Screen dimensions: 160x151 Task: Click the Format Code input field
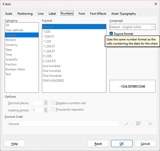63,124
